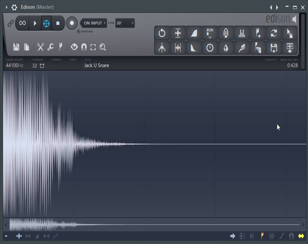Open the Edison plugin settings gear
This screenshot has width=308, height=244.
[14, 7]
